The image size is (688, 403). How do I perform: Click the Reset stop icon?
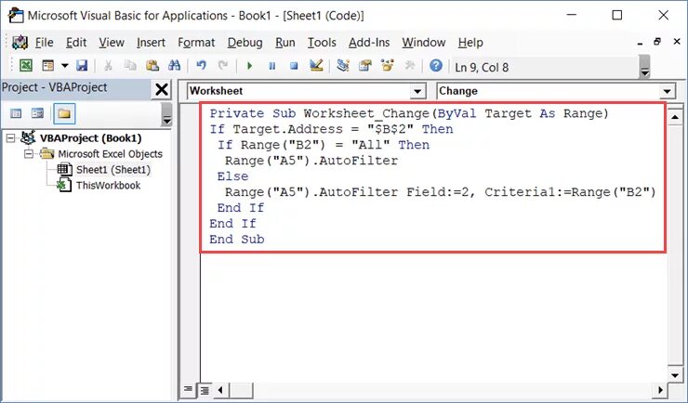click(x=294, y=66)
